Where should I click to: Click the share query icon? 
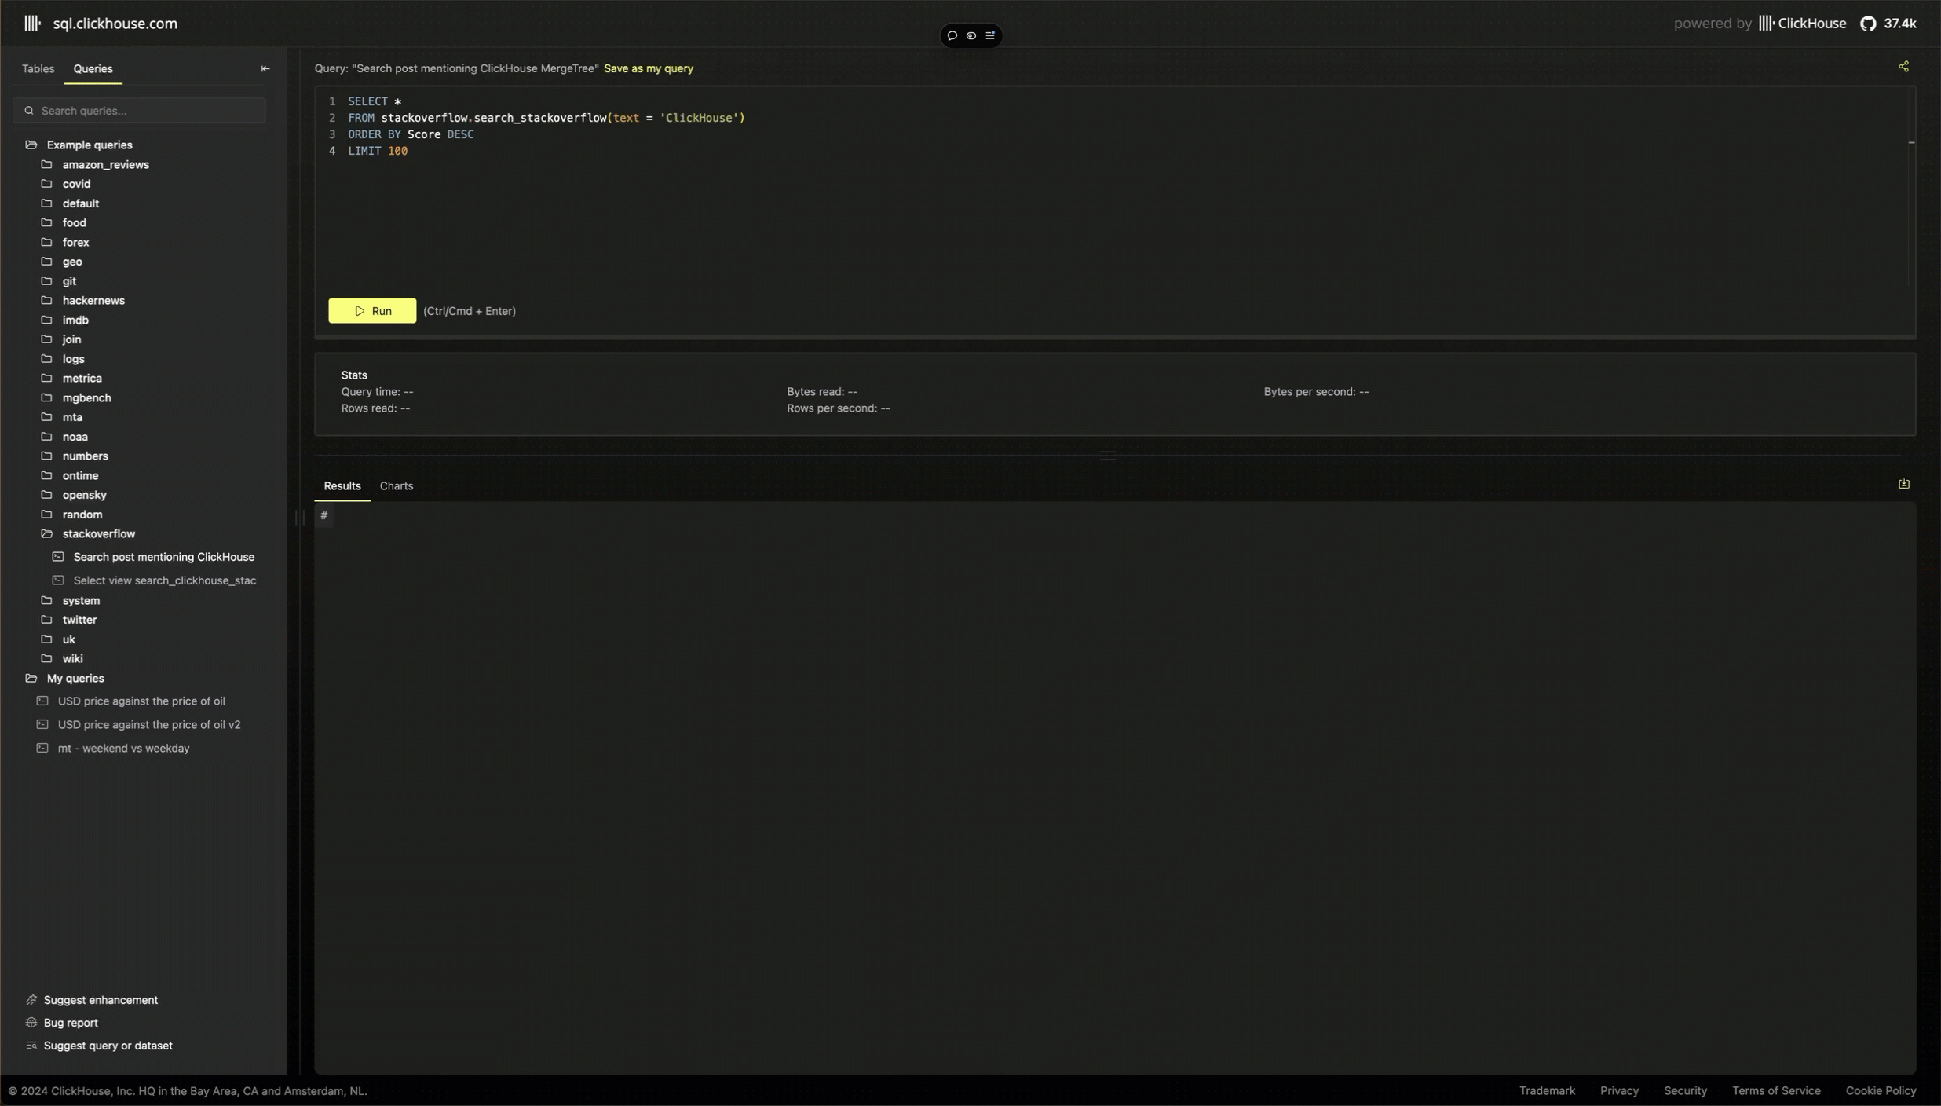(1903, 67)
